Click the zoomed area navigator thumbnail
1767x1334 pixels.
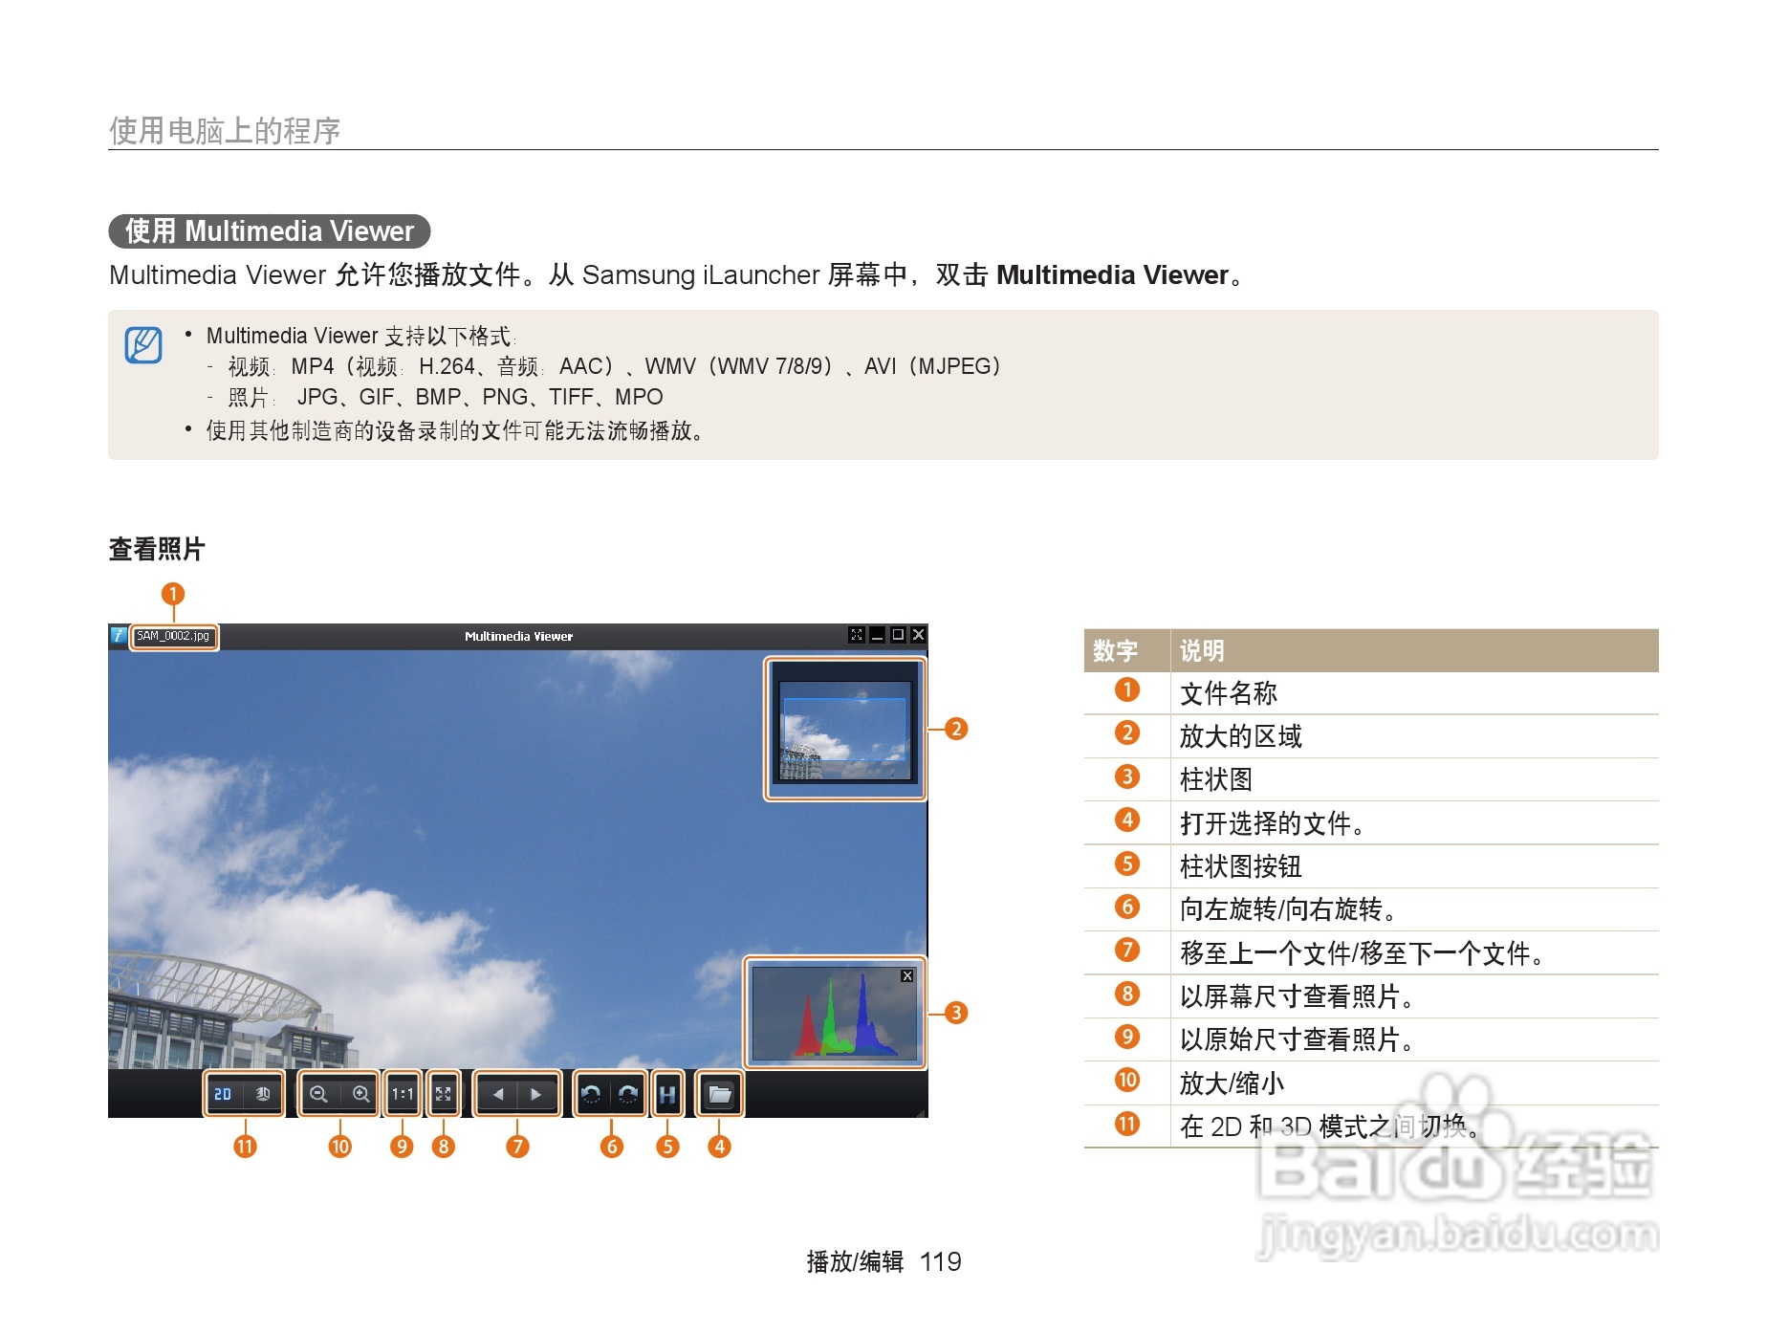click(844, 729)
